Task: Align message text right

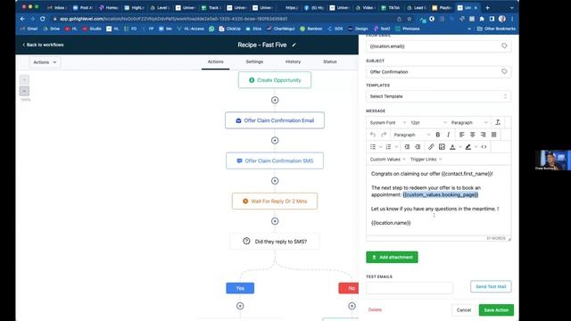Action: [483, 135]
